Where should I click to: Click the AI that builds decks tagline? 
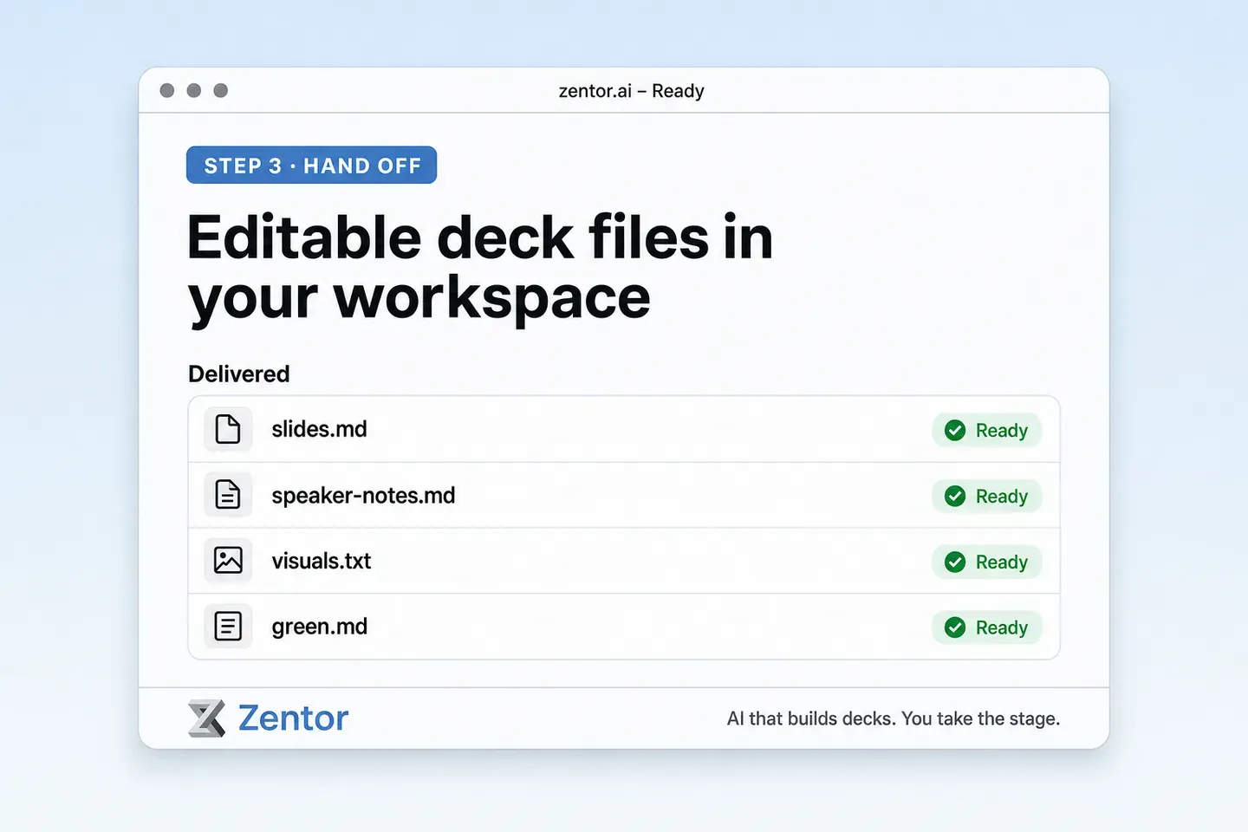(894, 718)
